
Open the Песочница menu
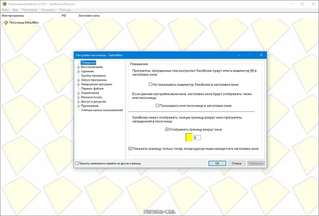[x=29, y=10]
